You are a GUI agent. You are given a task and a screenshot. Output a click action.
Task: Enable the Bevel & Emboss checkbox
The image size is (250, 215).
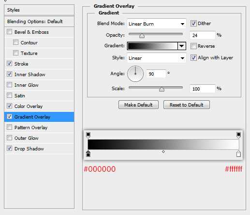point(9,32)
